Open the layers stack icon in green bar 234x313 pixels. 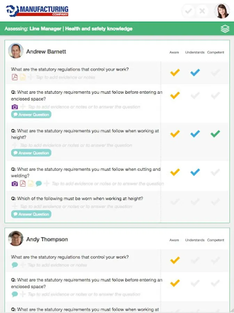(225, 29)
